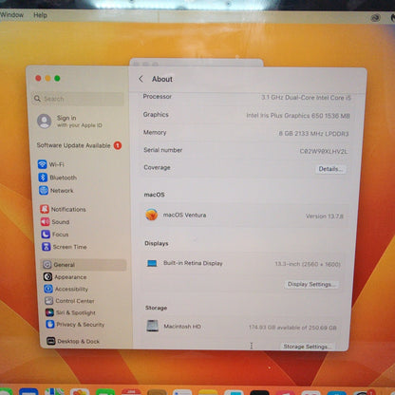Click the Storage section heading
Image resolution: width=395 pixels, height=395 pixels.
point(156,308)
